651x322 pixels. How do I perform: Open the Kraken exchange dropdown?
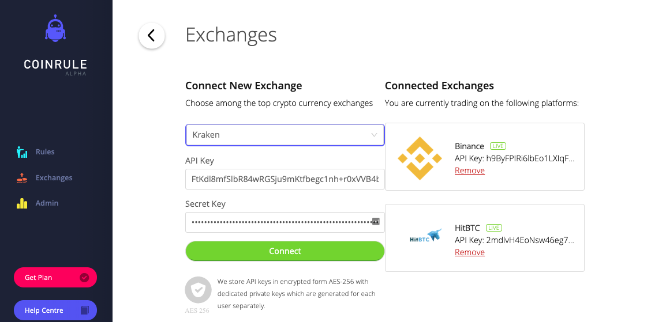[285, 135]
